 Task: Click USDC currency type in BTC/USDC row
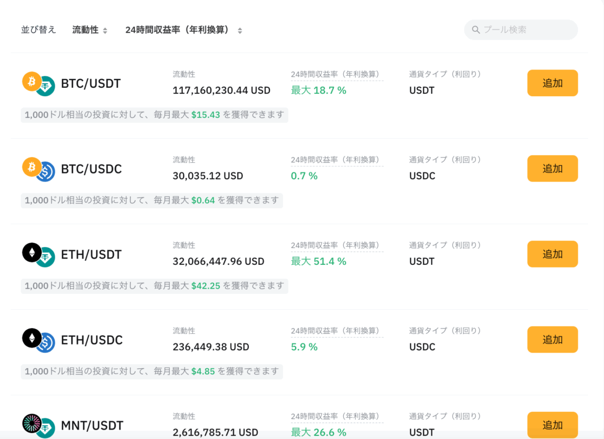[422, 176]
